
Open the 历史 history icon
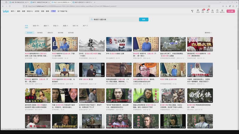point(217,11)
